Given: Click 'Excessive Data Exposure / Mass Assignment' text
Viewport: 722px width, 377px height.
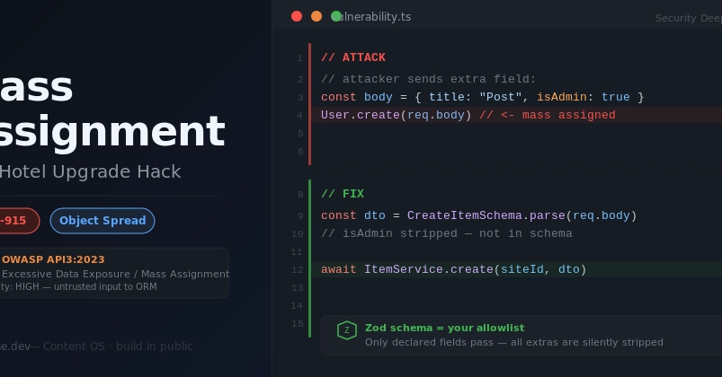Looking at the screenshot, I should pos(115,274).
